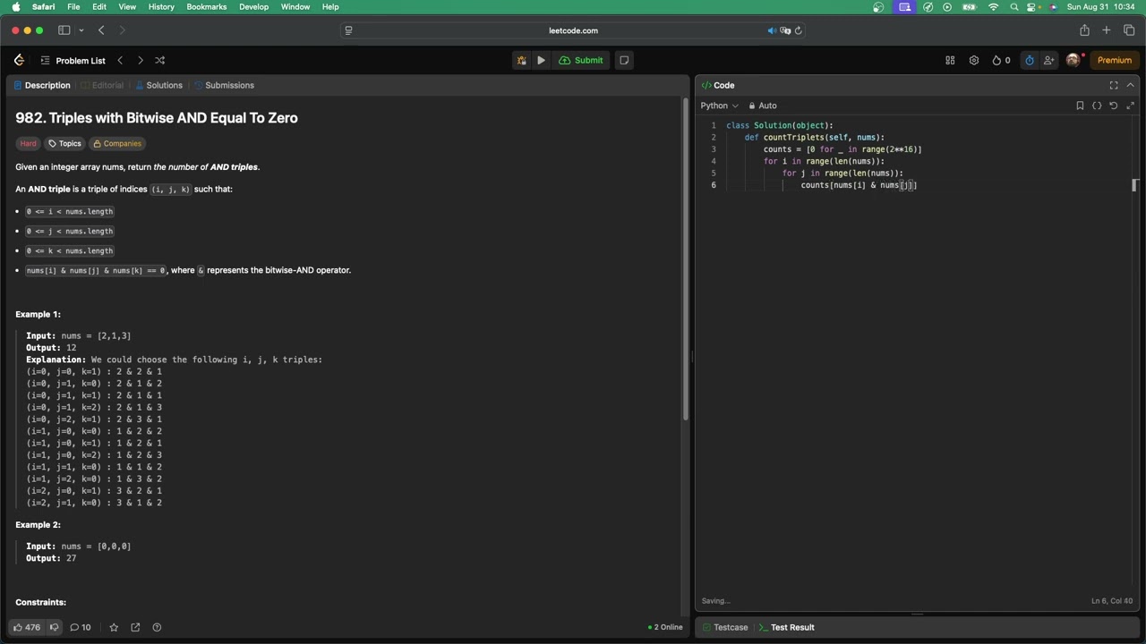Open the profile avatar
This screenshot has width=1146, height=644.
[x=1073, y=60]
